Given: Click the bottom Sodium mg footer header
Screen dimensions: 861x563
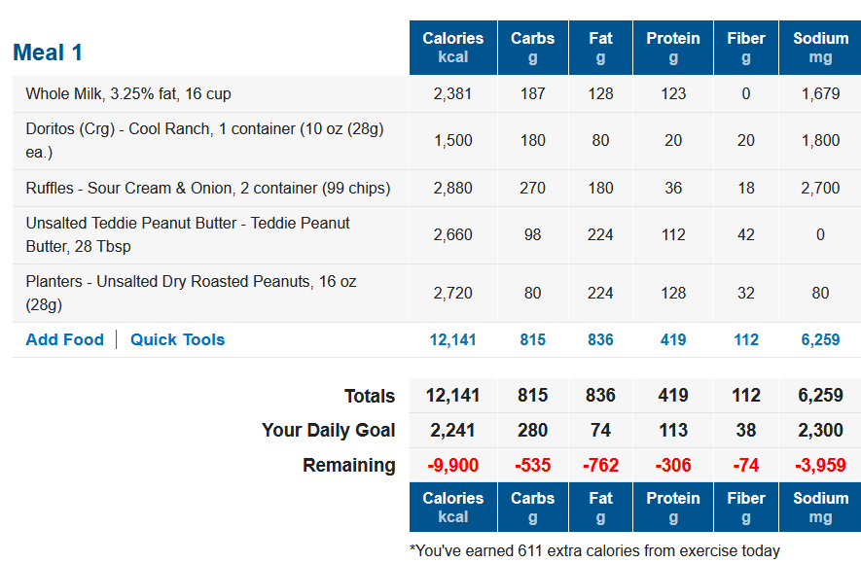Looking at the screenshot, I should tap(820, 508).
